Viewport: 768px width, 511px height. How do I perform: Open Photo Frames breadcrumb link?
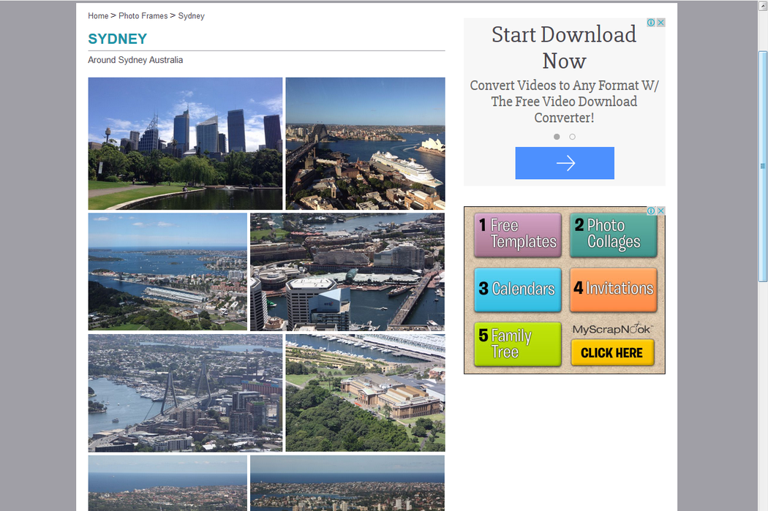pos(143,16)
